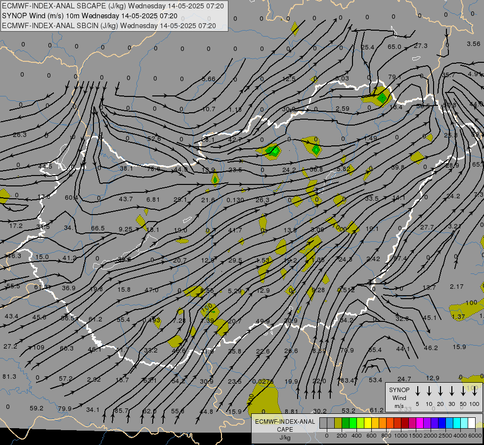Select the white CAPE legend swatch
This screenshot has height=445, width=484.
(471, 423)
